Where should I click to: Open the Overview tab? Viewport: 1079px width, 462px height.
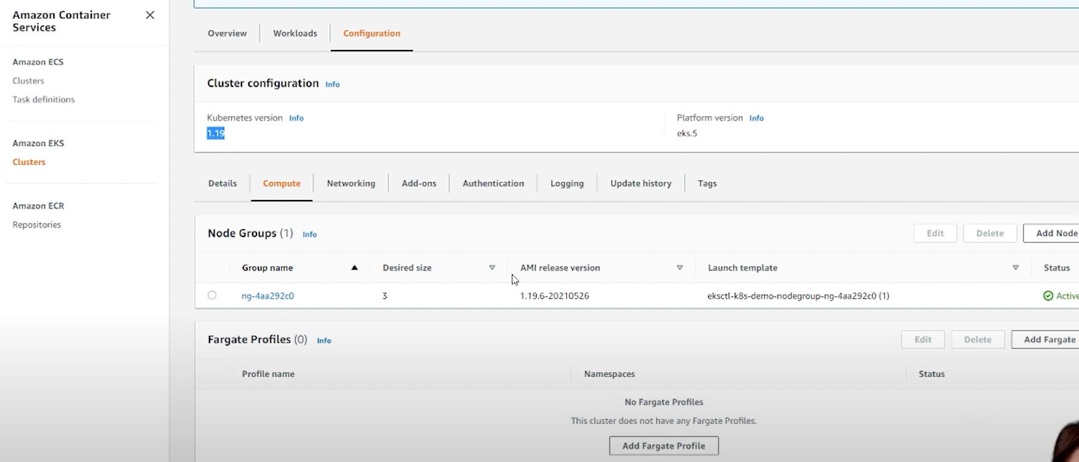[227, 33]
